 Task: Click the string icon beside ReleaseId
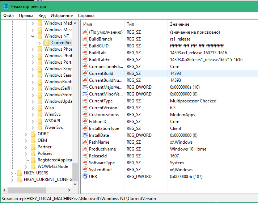pos(85,156)
